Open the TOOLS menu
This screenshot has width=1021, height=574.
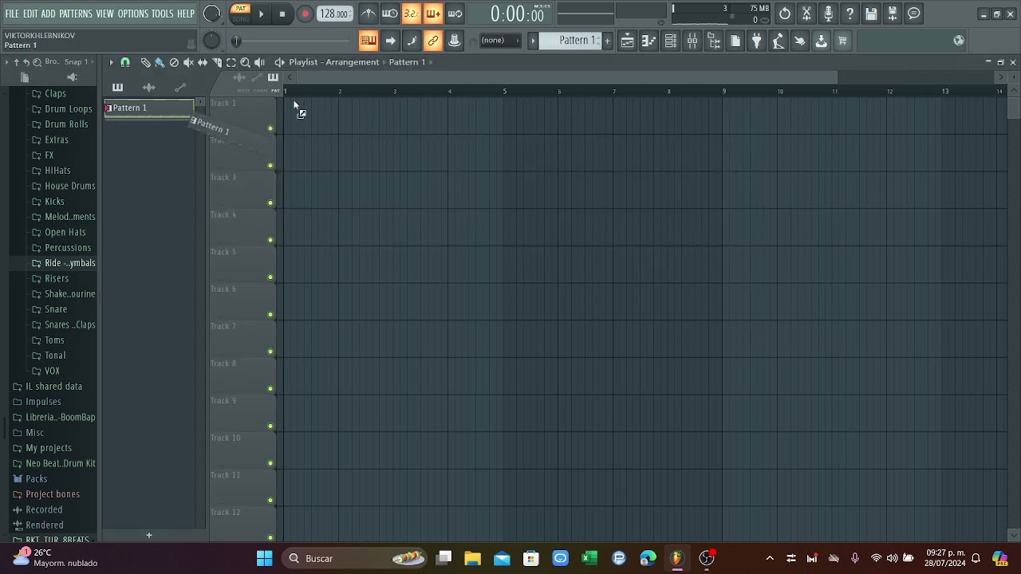click(x=163, y=14)
